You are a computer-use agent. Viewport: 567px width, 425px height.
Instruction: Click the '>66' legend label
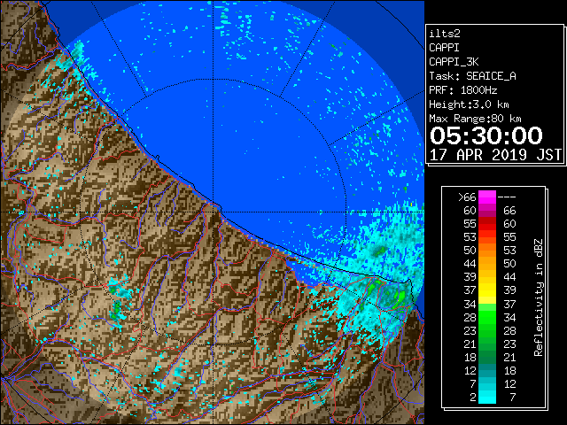tap(467, 197)
